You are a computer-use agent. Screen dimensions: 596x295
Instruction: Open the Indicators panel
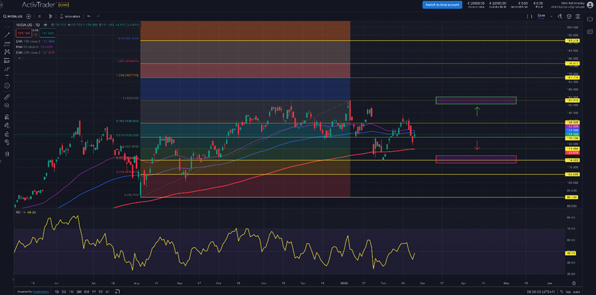tap(71, 16)
